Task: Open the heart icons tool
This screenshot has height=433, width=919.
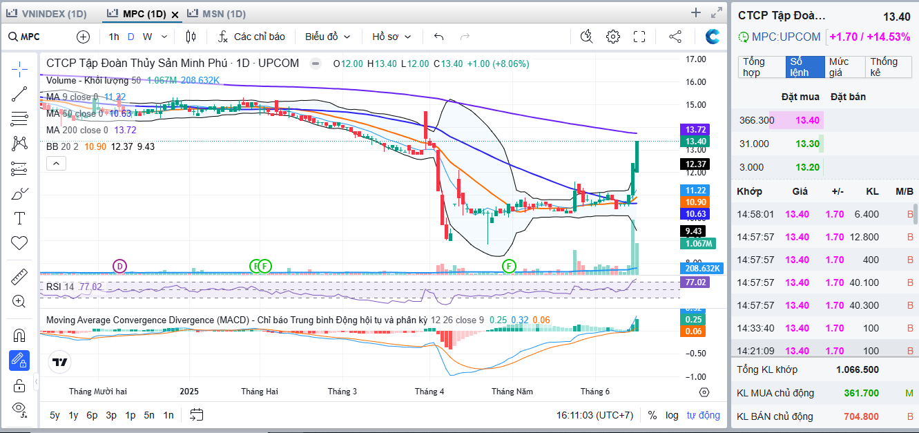Action: [x=19, y=243]
